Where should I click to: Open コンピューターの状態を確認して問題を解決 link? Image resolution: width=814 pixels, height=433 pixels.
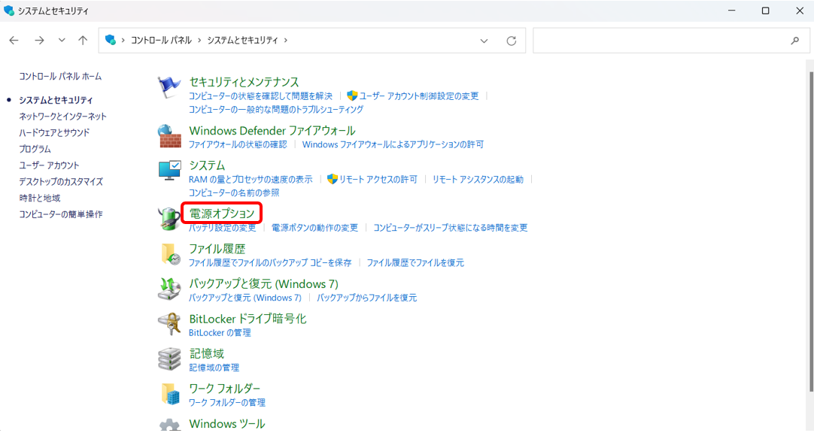click(x=260, y=96)
